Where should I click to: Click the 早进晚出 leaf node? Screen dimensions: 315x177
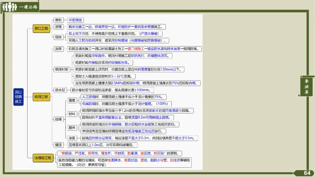(75, 20)
